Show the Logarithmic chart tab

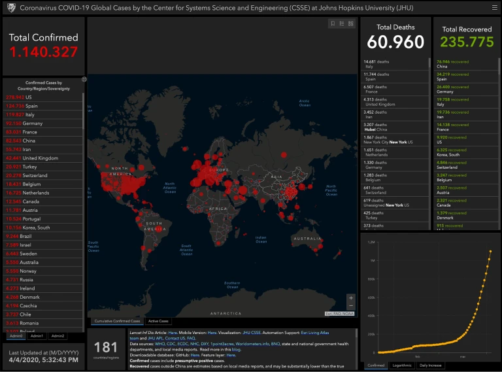401,365
